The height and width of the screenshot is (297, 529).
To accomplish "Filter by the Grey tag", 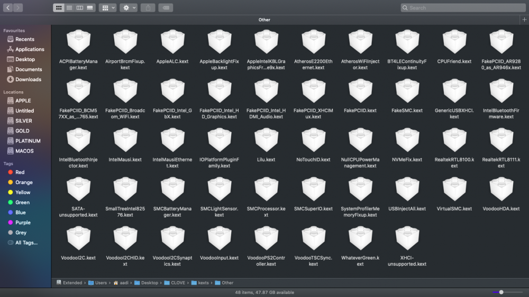I will [17, 233].
